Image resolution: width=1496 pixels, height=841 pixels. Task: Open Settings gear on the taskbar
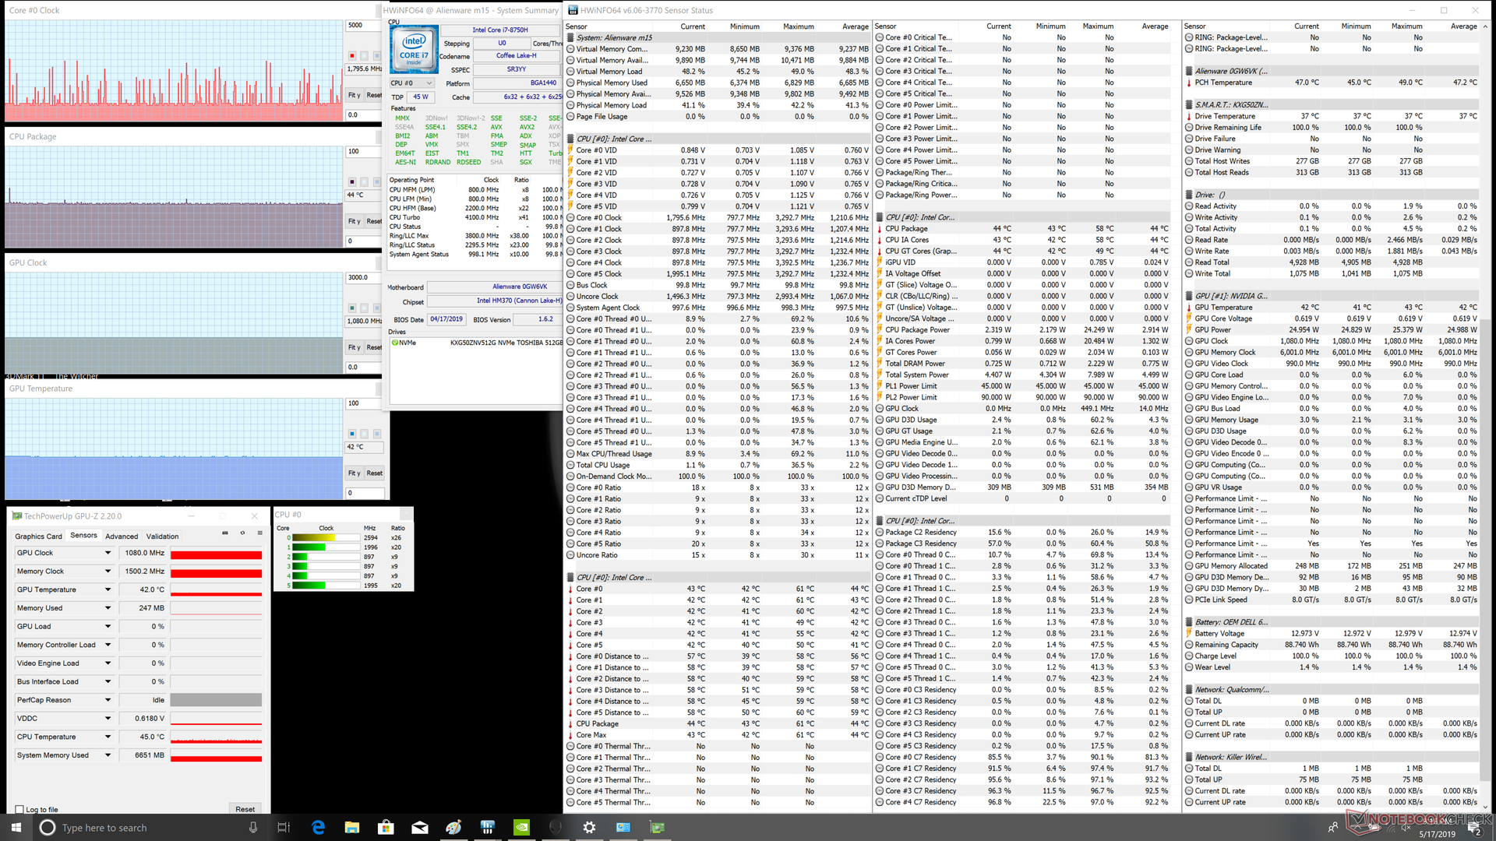(x=589, y=827)
